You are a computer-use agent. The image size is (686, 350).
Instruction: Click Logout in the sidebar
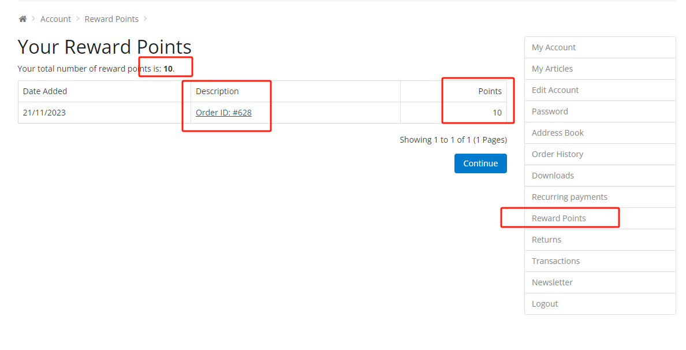click(600, 304)
